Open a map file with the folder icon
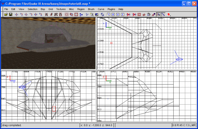This screenshot has width=198, height=129. (x=6, y=15)
